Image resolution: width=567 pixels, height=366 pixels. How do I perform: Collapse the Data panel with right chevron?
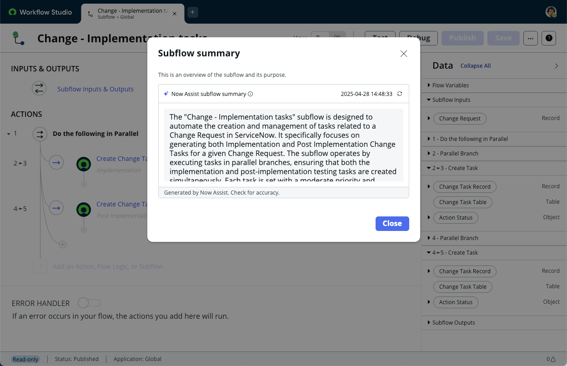click(557, 66)
